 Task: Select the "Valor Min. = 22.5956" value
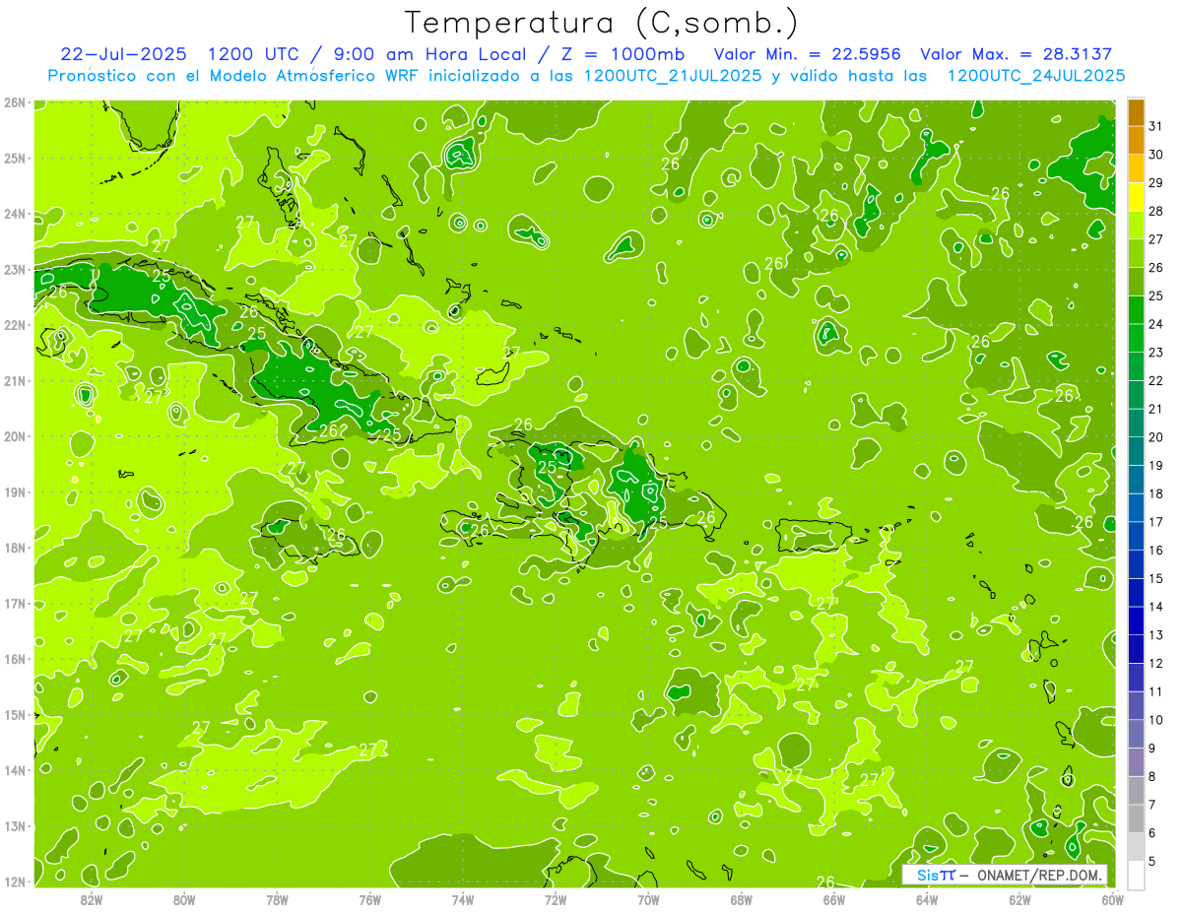[x=808, y=54]
